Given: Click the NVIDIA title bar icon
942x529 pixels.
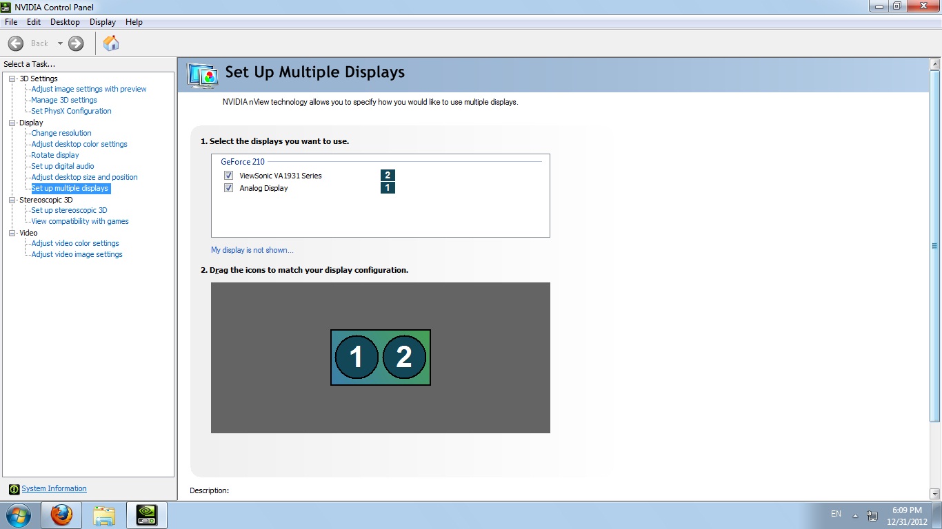Looking at the screenshot, I should pyautogui.click(x=6, y=7).
